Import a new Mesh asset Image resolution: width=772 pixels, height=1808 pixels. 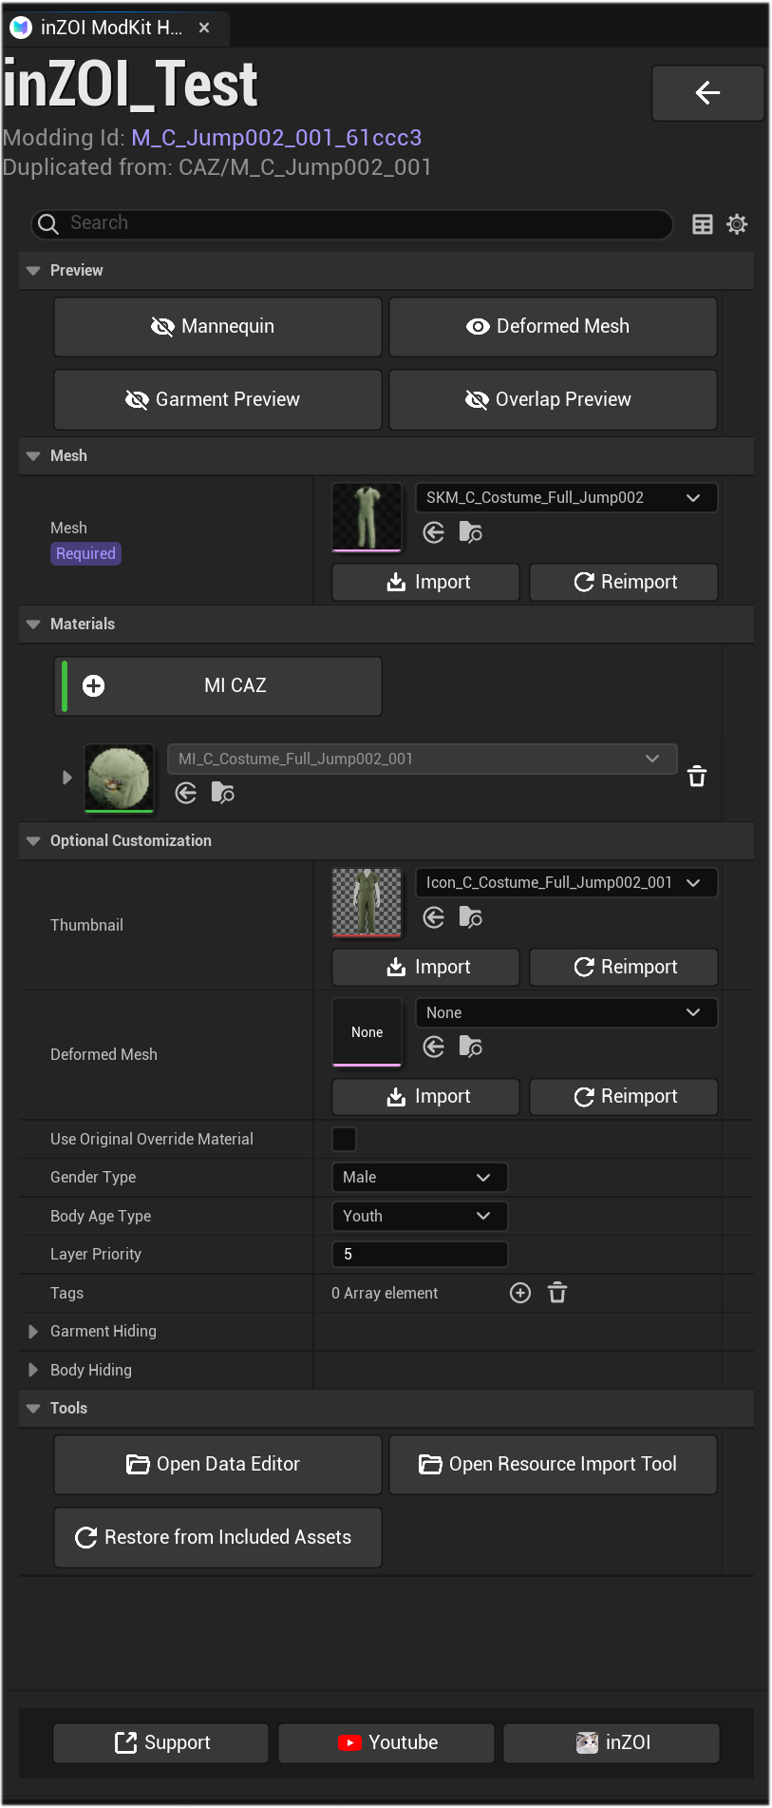(x=425, y=582)
